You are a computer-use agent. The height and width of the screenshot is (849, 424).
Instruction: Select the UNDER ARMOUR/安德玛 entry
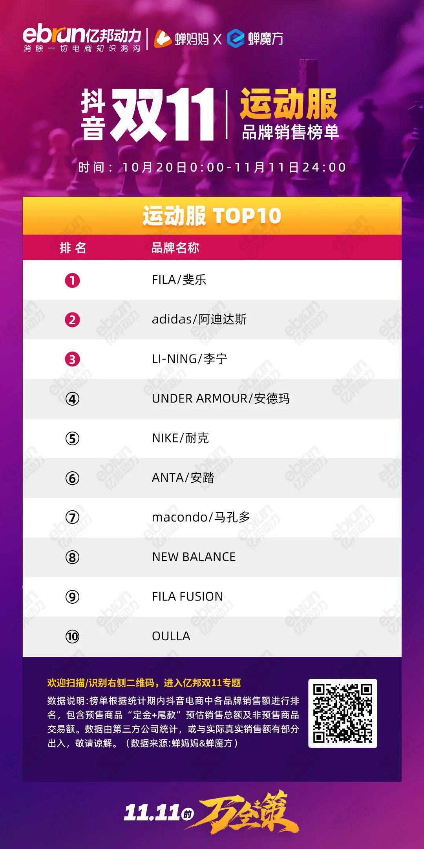[x=221, y=399]
